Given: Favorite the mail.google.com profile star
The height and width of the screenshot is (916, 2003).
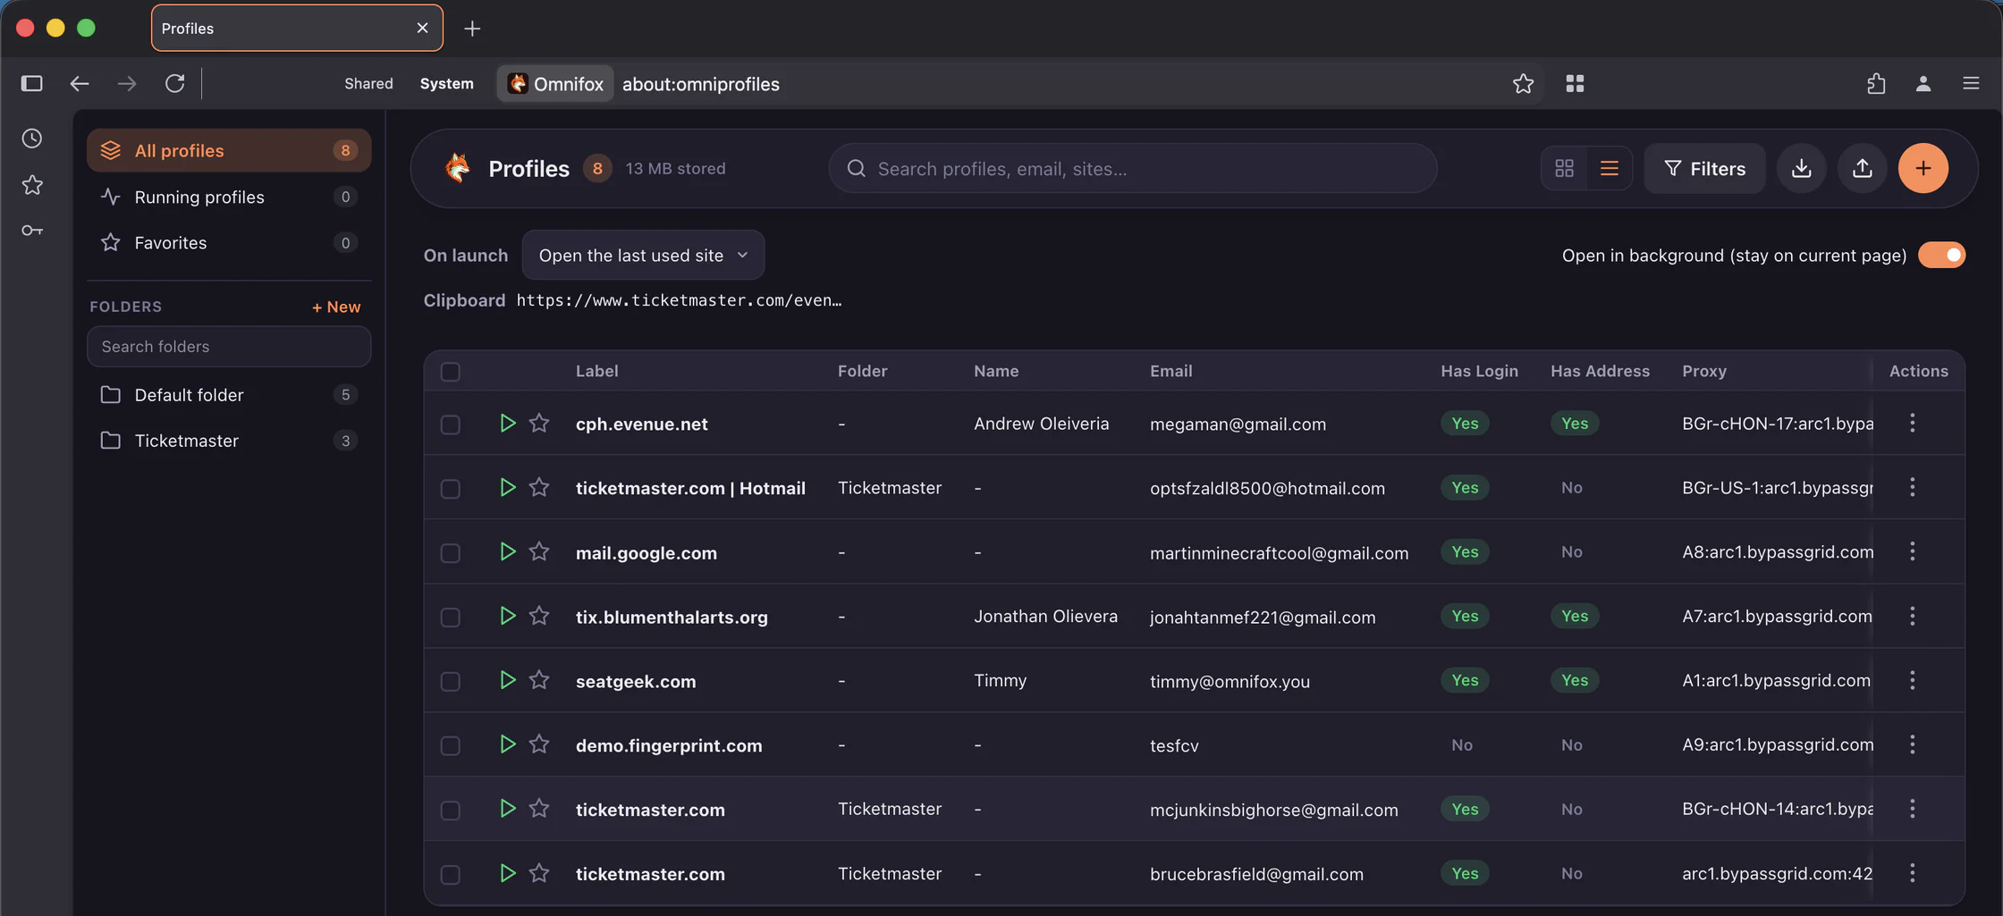Looking at the screenshot, I should click(x=538, y=551).
